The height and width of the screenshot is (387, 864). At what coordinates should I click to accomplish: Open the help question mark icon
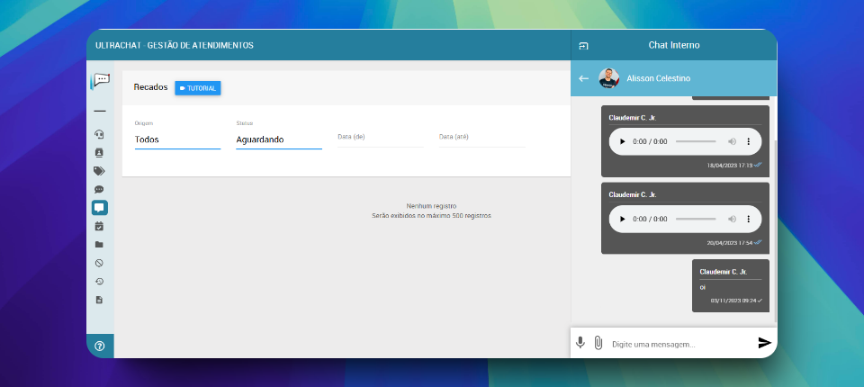click(x=100, y=346)
